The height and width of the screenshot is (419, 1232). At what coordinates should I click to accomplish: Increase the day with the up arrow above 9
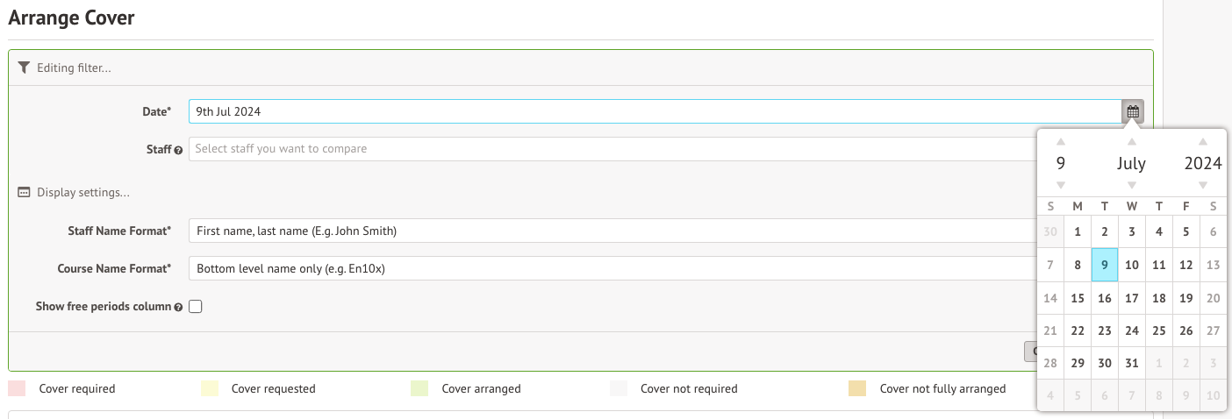(1061, 142)
